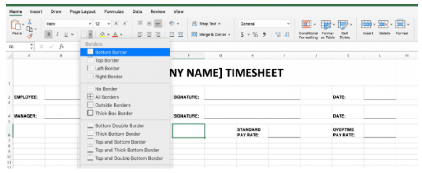Switch to the Data tab

click(x=137, y=11)
